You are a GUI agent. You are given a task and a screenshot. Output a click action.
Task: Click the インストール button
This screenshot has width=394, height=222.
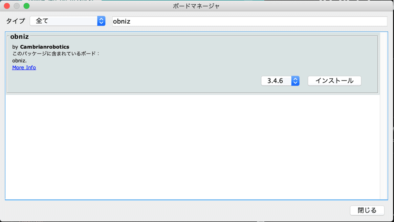pyautogui.click(x=334, y=81)
